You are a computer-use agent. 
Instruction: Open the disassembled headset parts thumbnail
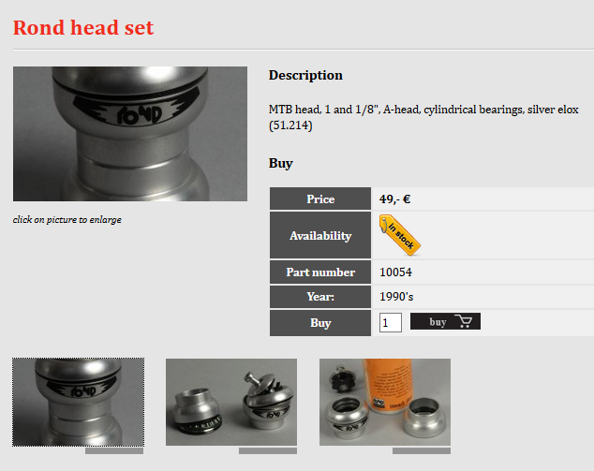(231, 402)
